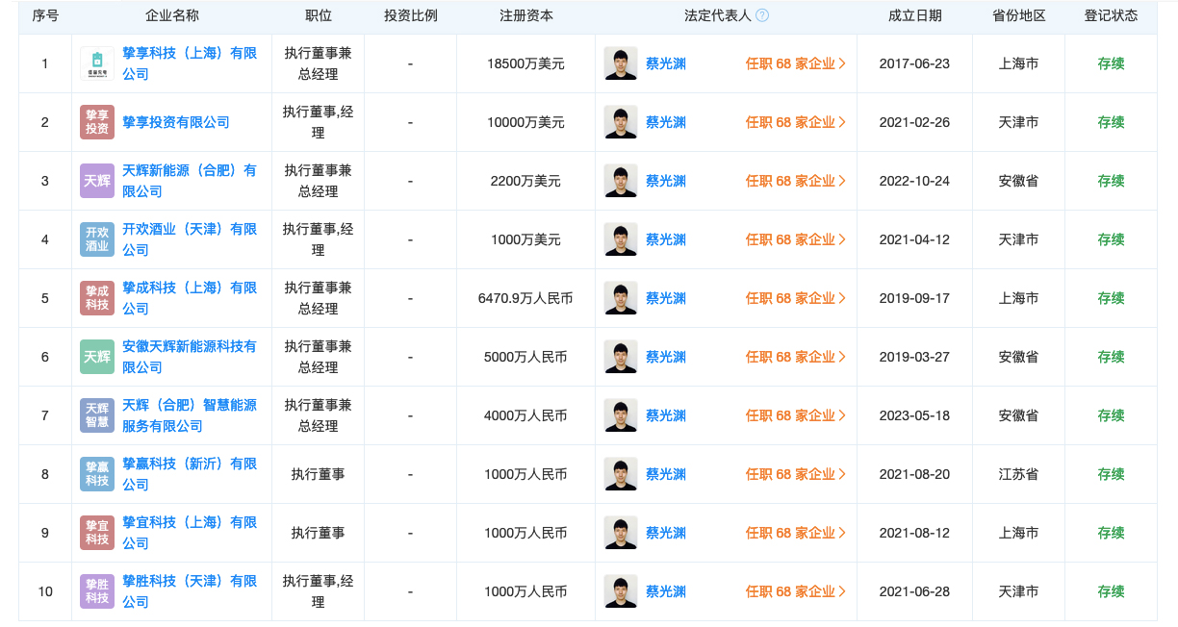Click 蔡光渊 name in row 4
The image size is (1178, 627).
point(665,239)
